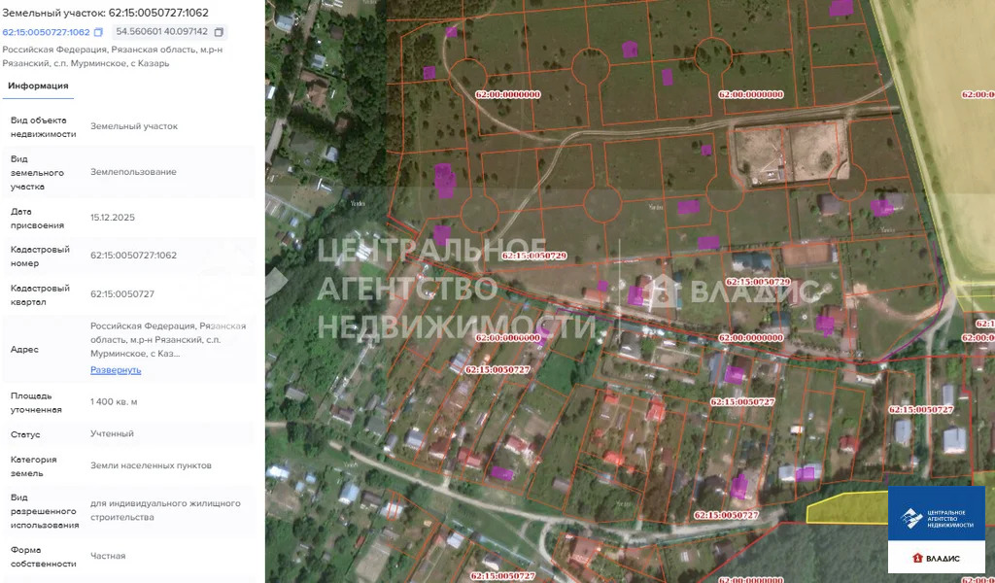Screen dimensions: 995x583
Task: Copy the cadastral number 62:15:0050727:1062
Action: (x=98, y=32)
